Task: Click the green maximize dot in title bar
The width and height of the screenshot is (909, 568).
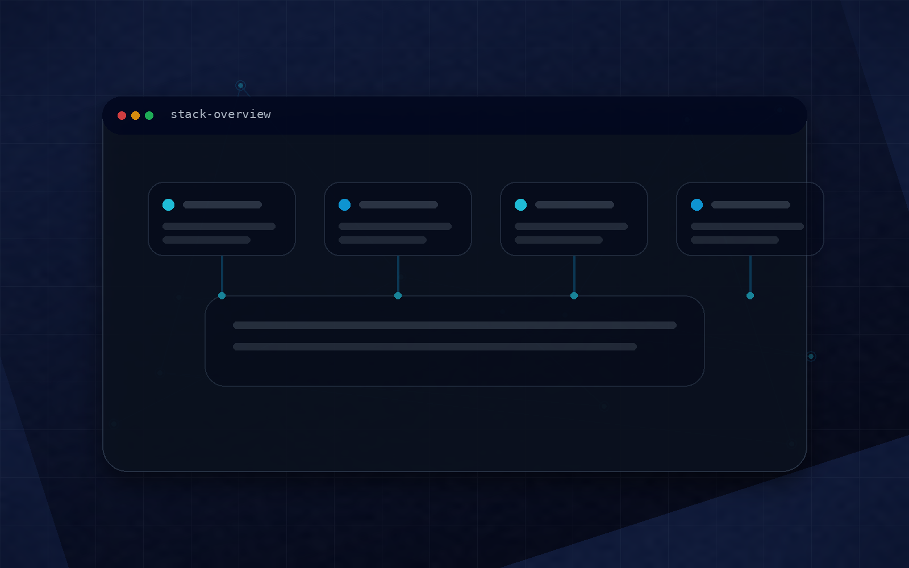Action: tap(149, 115)
